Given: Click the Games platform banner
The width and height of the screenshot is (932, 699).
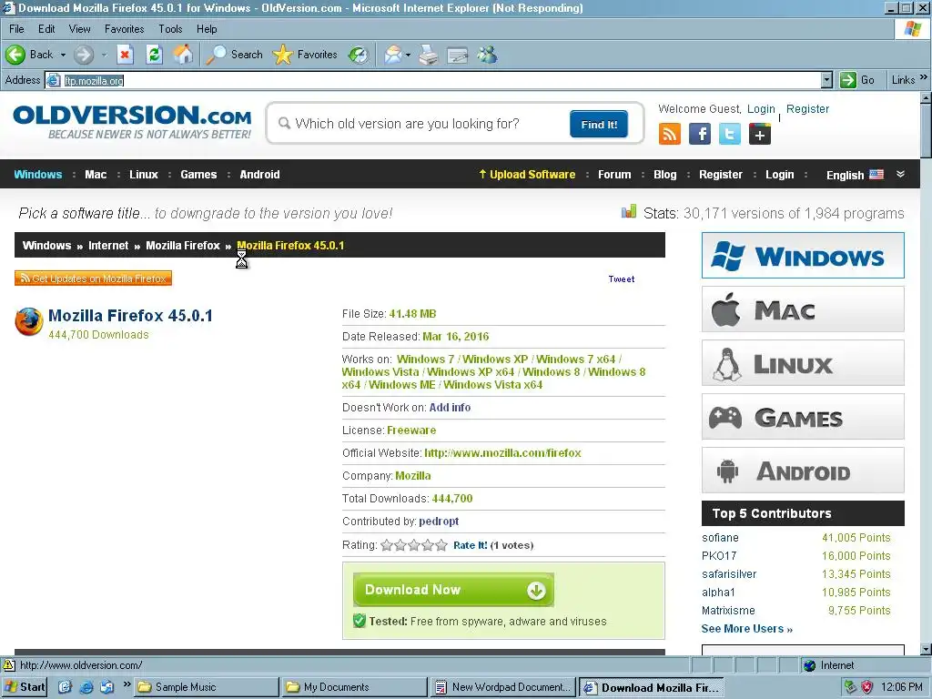Looking at the screenshot, I should tap(803, 417).
